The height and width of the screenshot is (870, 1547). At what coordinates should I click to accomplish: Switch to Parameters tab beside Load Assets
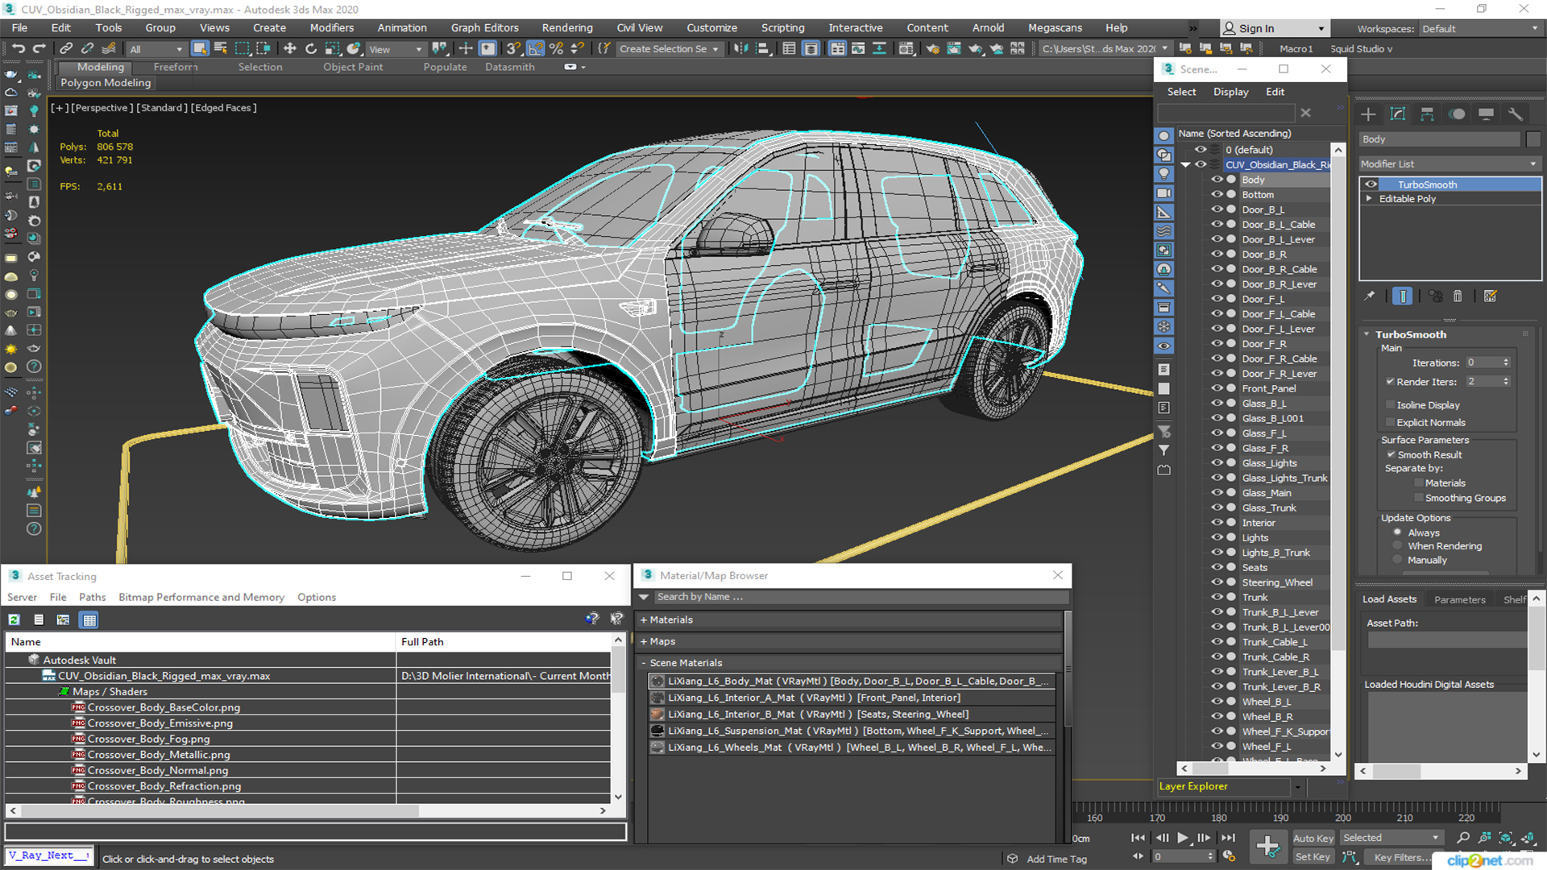click(1459, 599)
